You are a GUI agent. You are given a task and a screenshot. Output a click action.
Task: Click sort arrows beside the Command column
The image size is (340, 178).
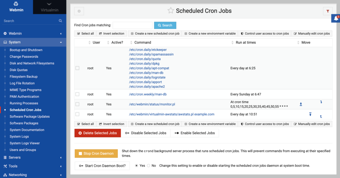131,43
